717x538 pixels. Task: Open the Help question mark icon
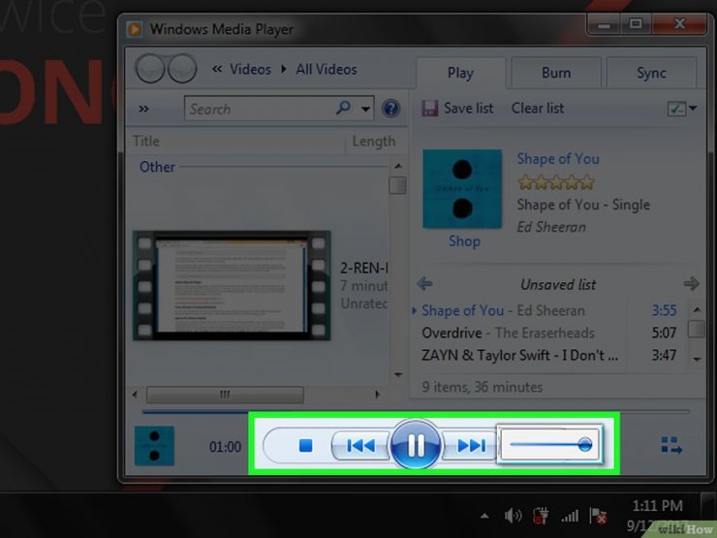[x=391, y=109]
